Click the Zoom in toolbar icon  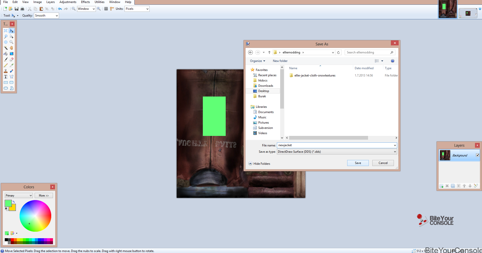[x=99, y=9]
